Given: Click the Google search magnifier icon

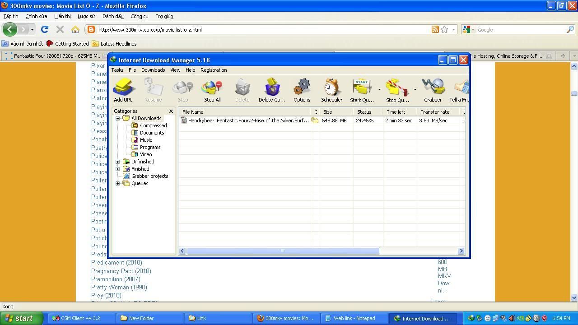Looking at the screenshot, I should (x=570, y=29).
